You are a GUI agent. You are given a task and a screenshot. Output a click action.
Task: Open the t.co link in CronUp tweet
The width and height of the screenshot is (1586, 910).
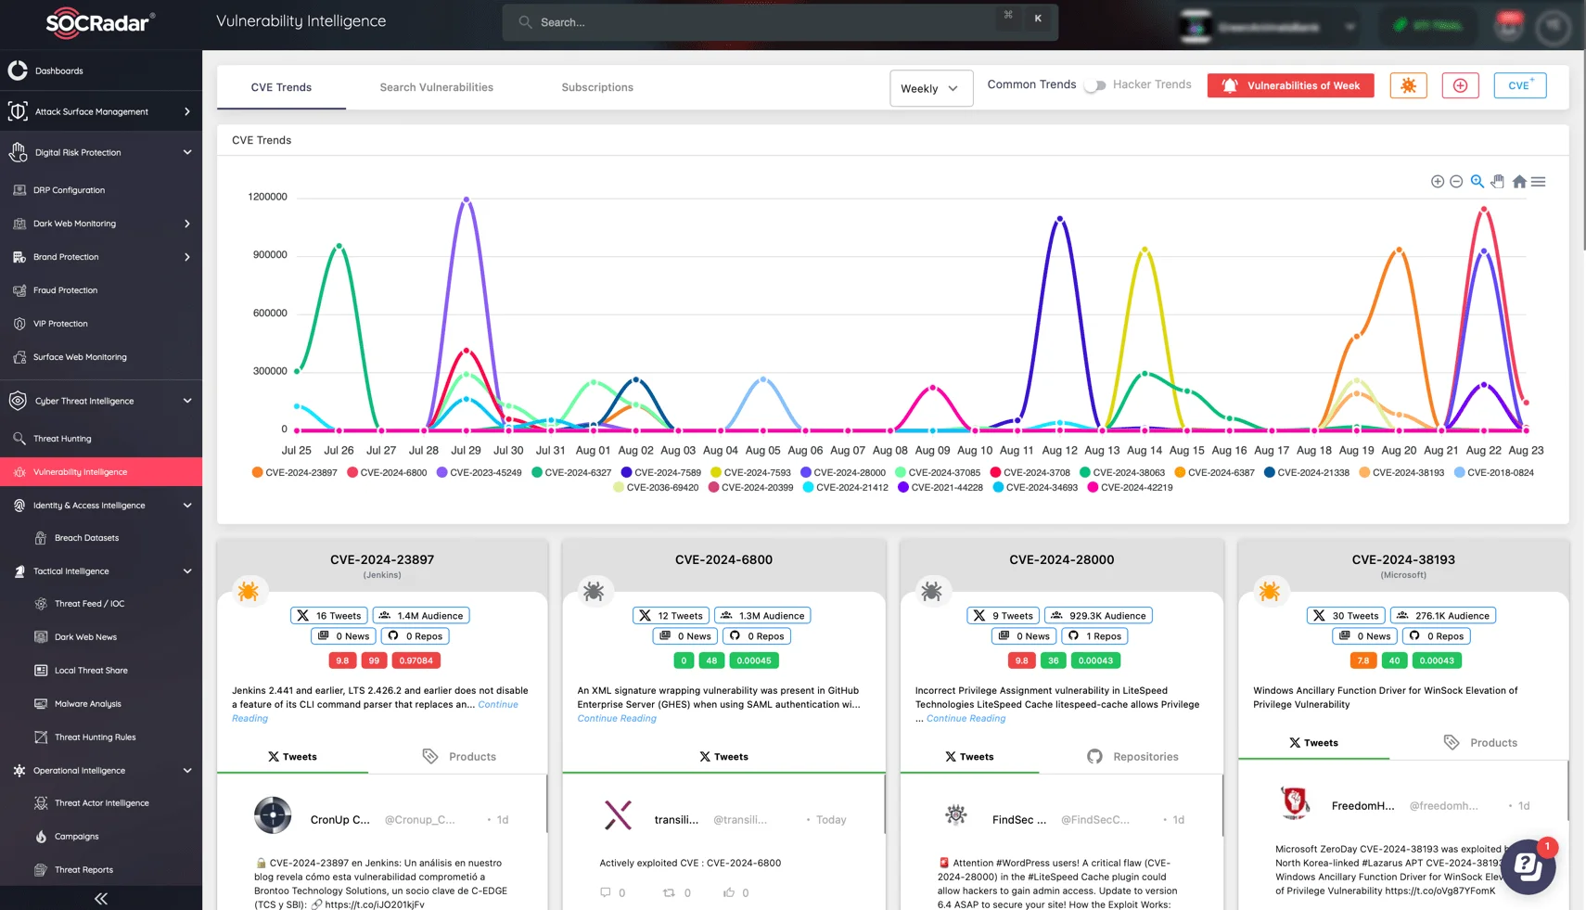click(375, 904)
